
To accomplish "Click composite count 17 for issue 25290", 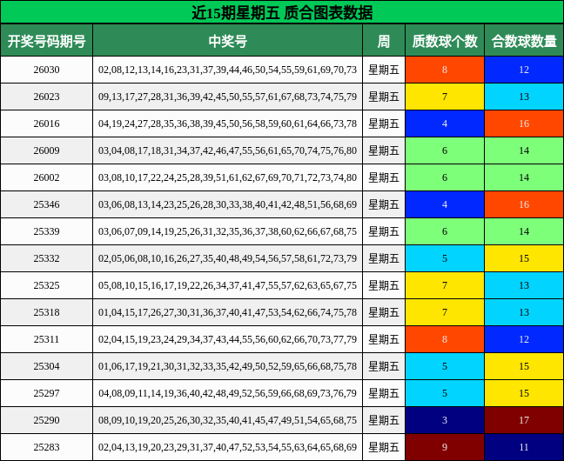I will click(x=524, y=420).
